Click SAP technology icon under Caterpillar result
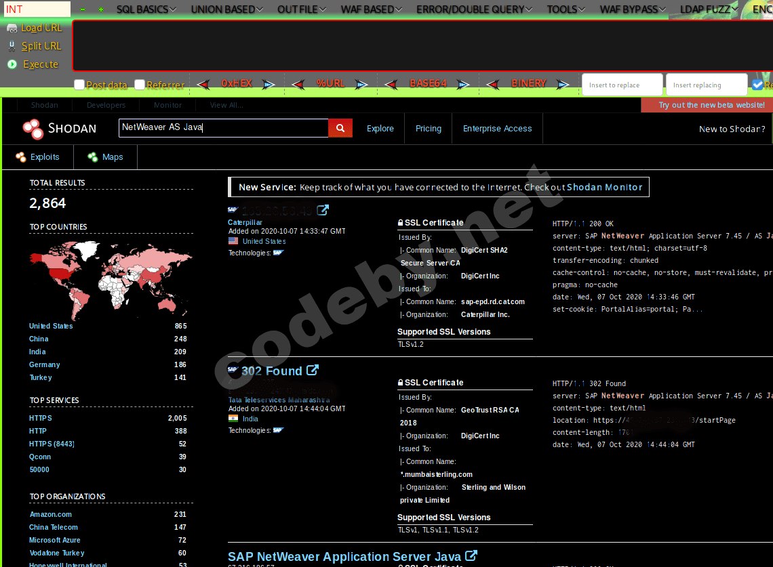 [279, 253]
